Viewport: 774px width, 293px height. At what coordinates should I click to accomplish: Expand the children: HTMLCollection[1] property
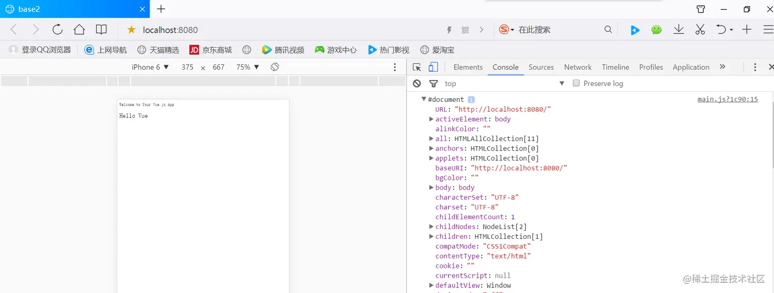[432, 236]
